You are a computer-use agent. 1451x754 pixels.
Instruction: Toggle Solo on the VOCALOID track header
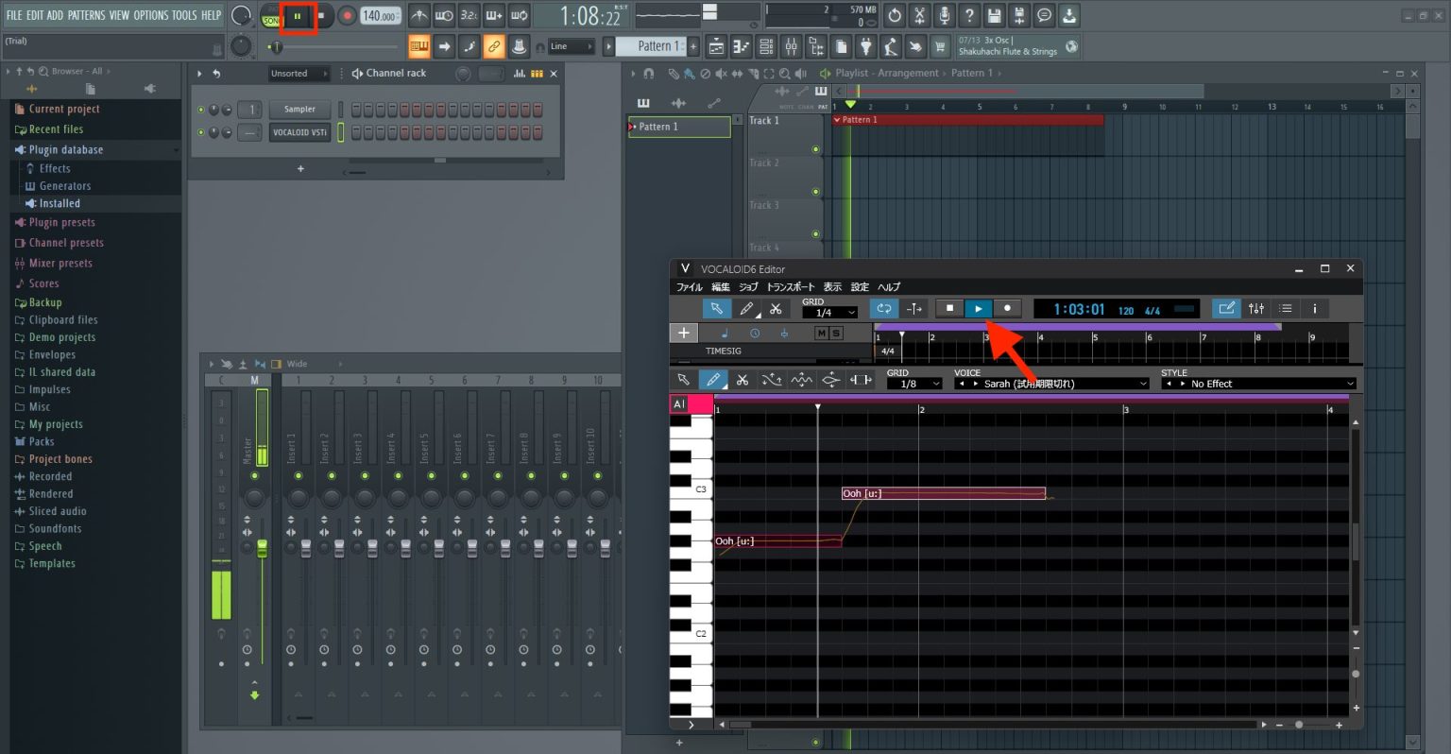tap(835, 333)
